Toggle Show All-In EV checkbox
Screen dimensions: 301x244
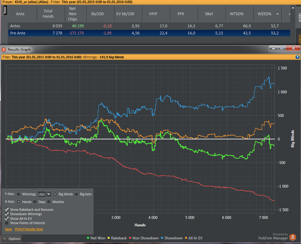pos(7,219)
